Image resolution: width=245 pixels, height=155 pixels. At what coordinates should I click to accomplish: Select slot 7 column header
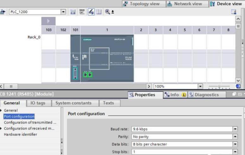pyautogui.click(x=214, y=30)
